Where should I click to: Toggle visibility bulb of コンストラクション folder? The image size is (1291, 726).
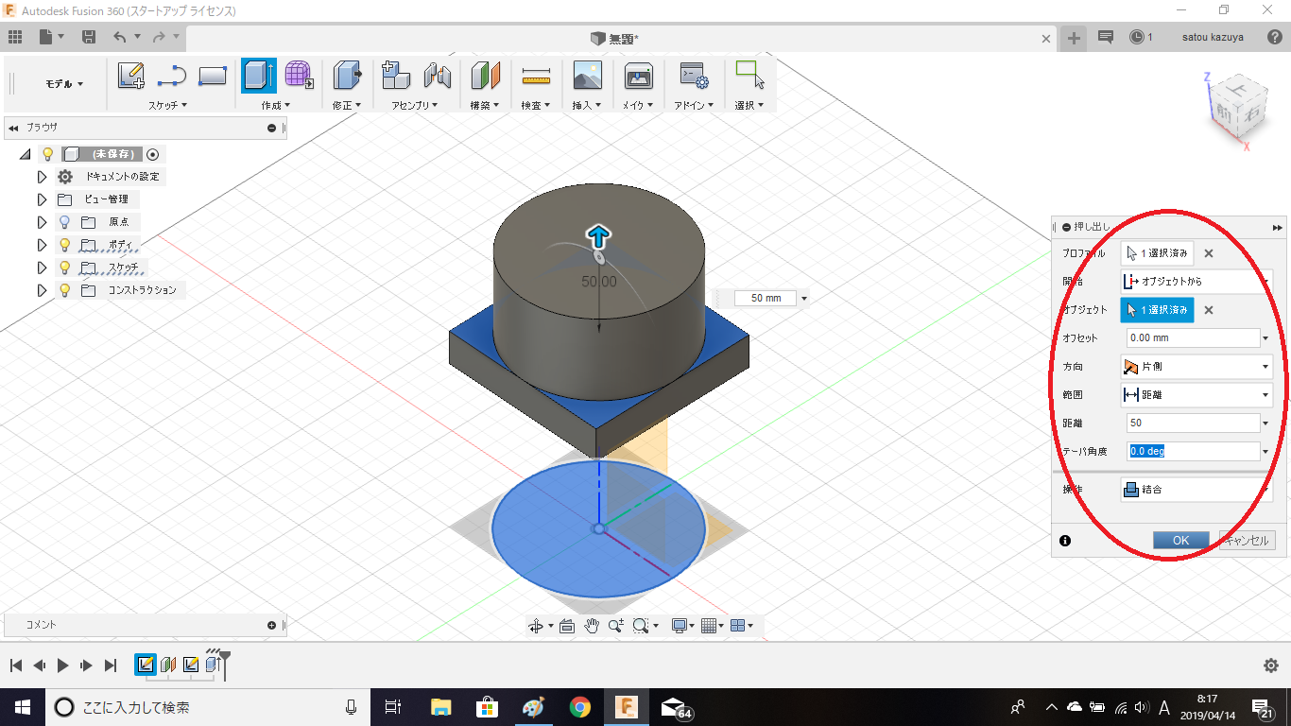(x=65, y=290)
